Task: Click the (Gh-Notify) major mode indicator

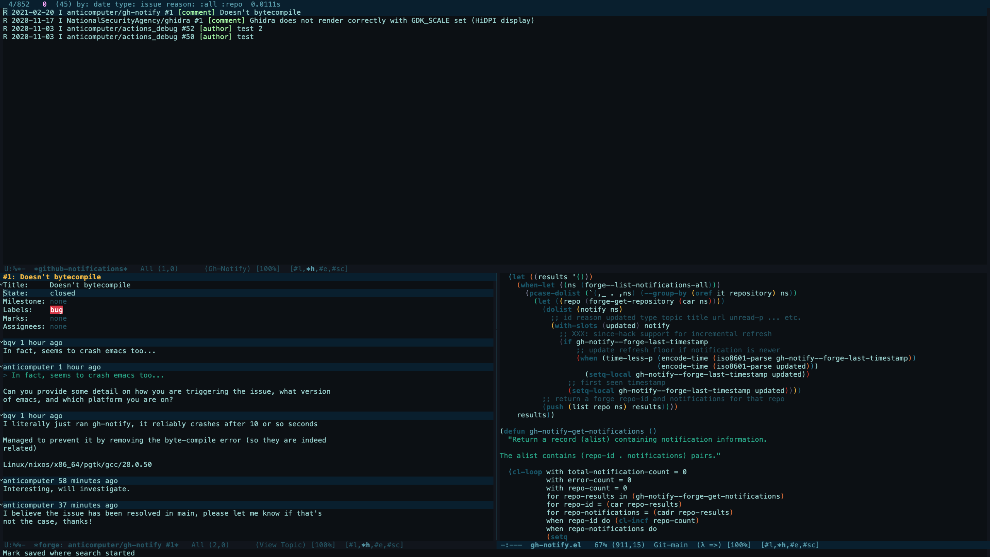Action: [227, 269]
